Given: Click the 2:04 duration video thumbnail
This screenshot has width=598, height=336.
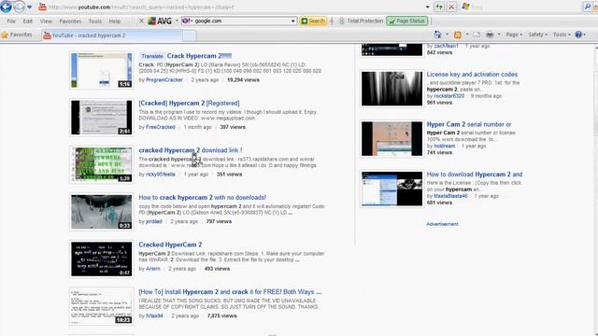Looking at the screenshot, I should 102,118.
